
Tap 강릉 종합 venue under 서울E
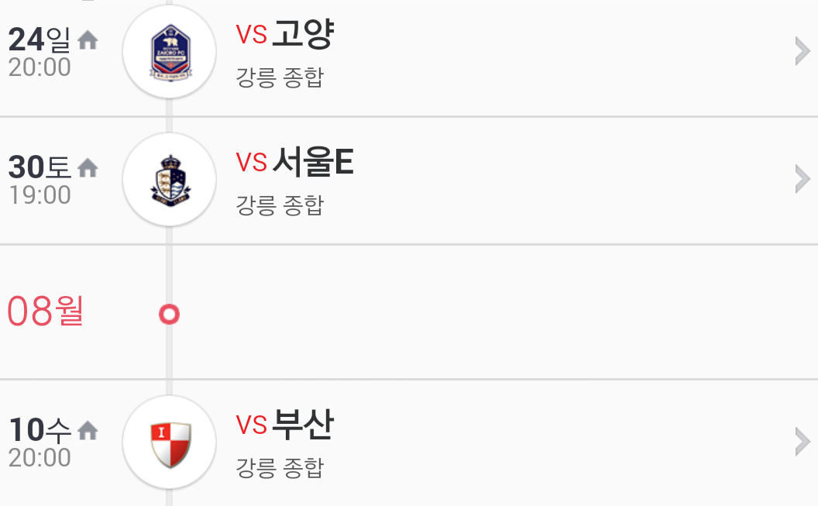pos(280,205)
